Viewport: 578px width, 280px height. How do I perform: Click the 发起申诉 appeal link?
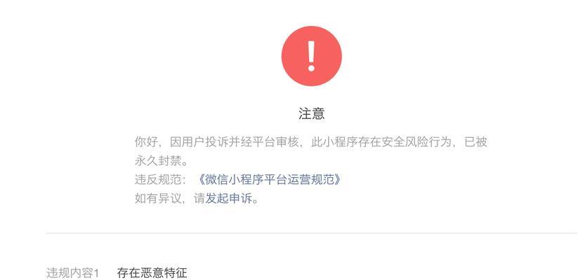(229, 199)
